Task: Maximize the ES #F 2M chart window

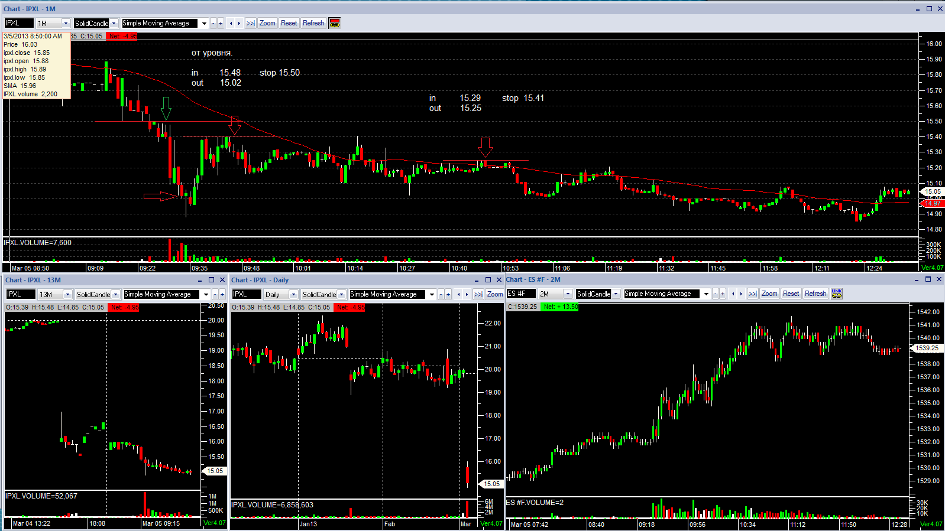Action: (x=928, y=279)
